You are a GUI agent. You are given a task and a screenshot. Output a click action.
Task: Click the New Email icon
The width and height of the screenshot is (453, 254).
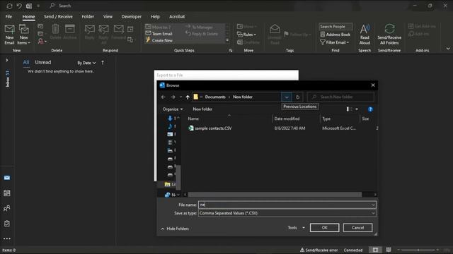[x=9, y=35]
